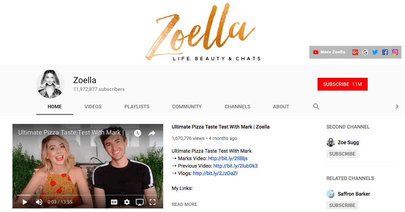Play the featured pizza video
The image size is (405, 212).
[25, 202]
